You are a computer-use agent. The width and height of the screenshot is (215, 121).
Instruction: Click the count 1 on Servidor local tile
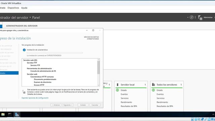coord(145,85)
